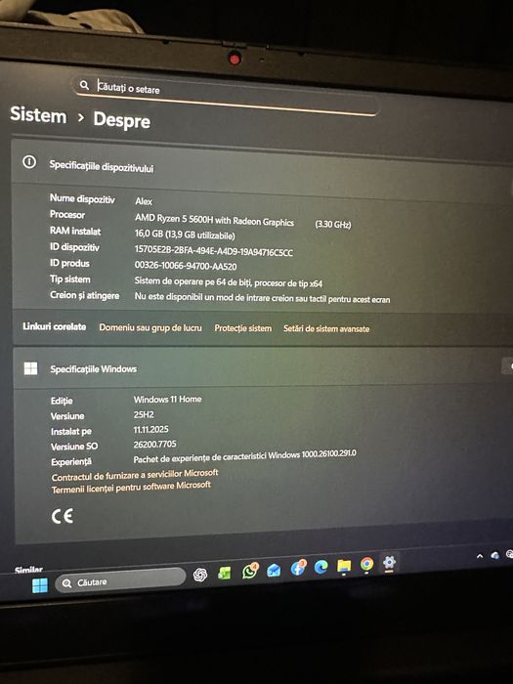Click the Experiență label
The image size is (513, 684).
tap(71, 461)
